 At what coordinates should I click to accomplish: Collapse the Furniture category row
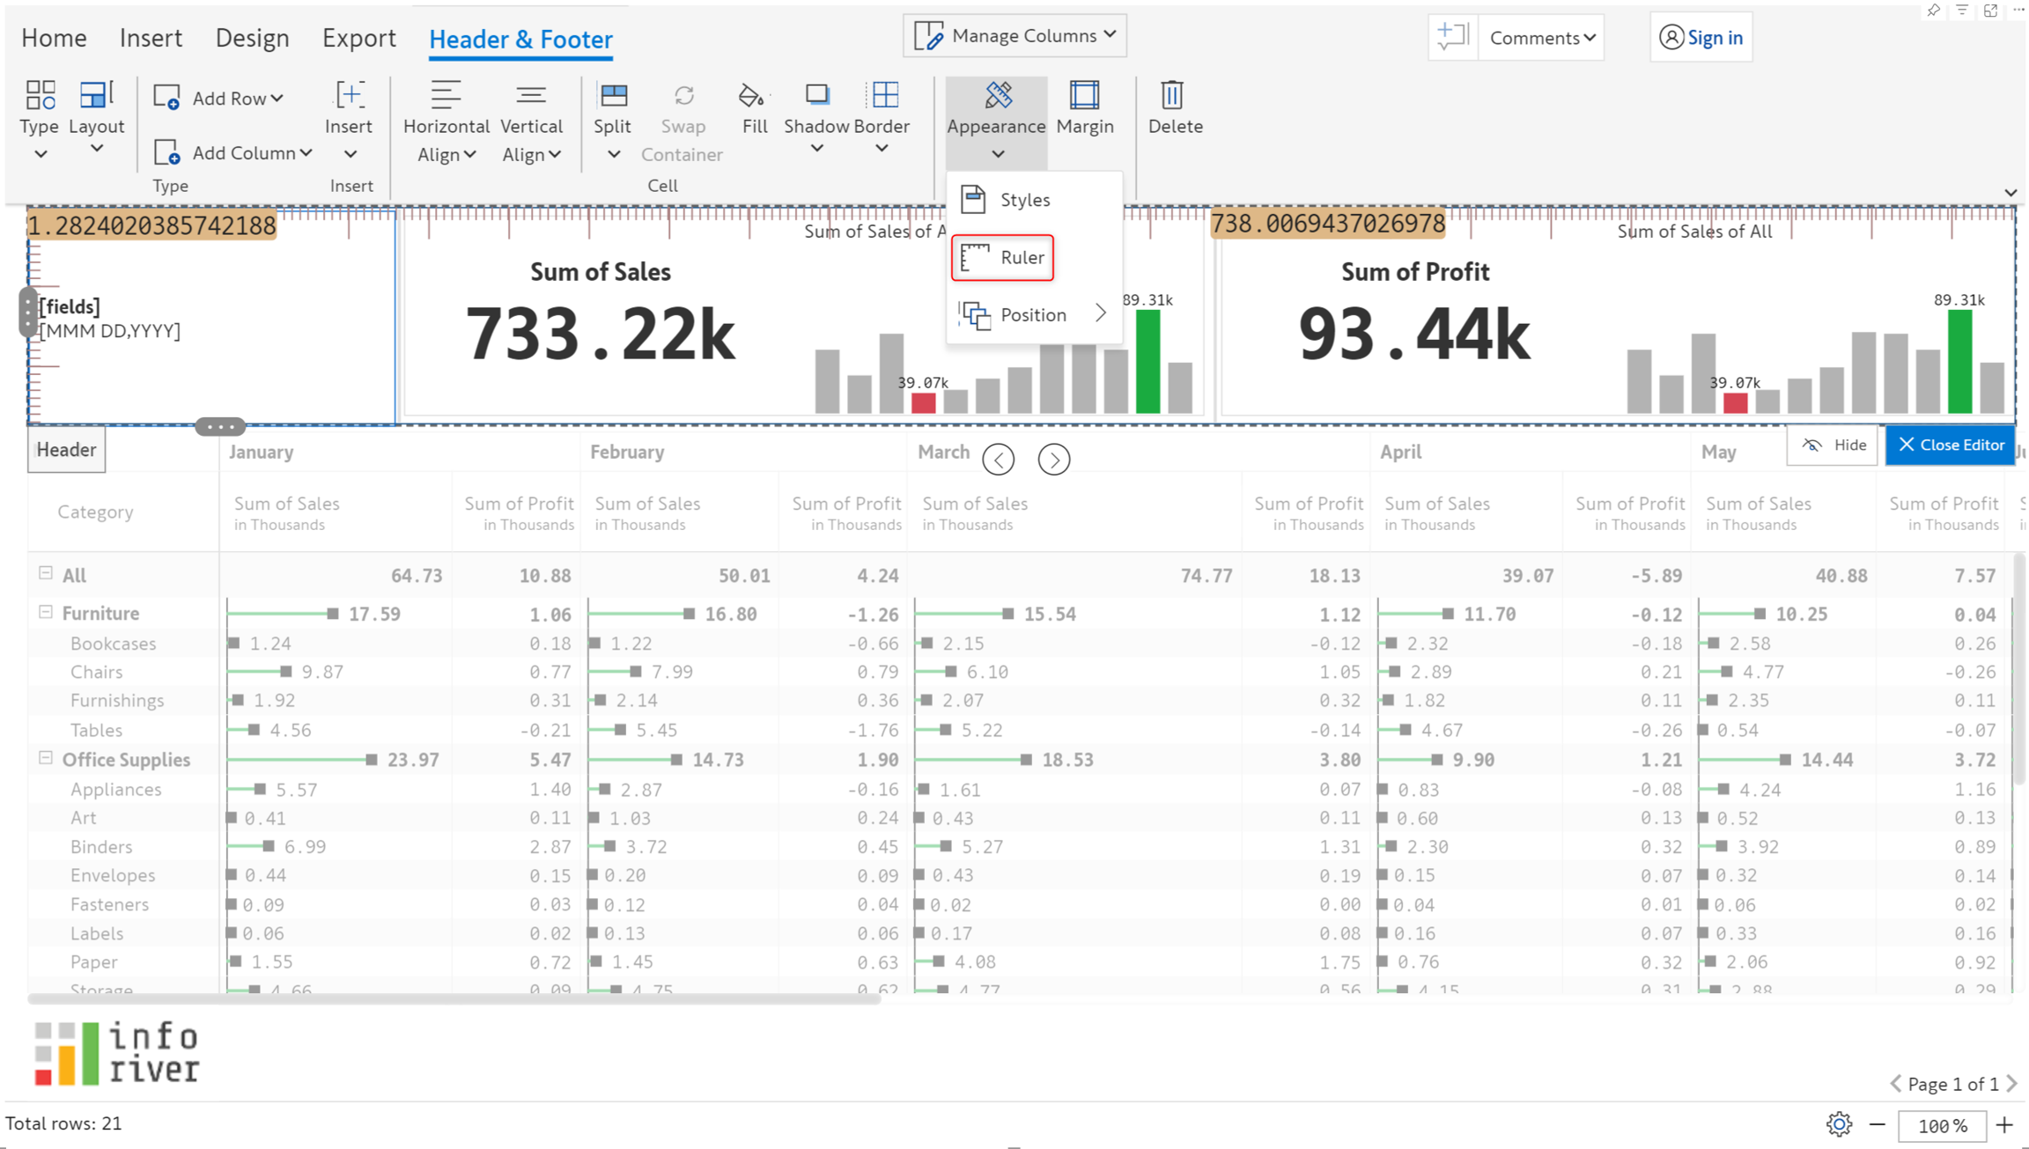pos(46,612)
